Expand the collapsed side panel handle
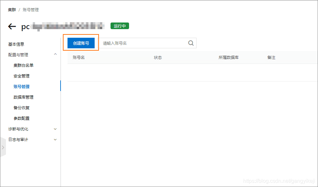The image size is (318, 187). click(x=3, y=147)
